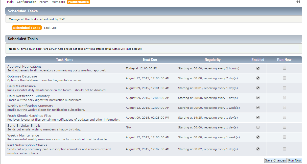The height and width of the screenshot is (164, 307).
Task: Click the Save Changes button
Action: [x=275, y=160]
